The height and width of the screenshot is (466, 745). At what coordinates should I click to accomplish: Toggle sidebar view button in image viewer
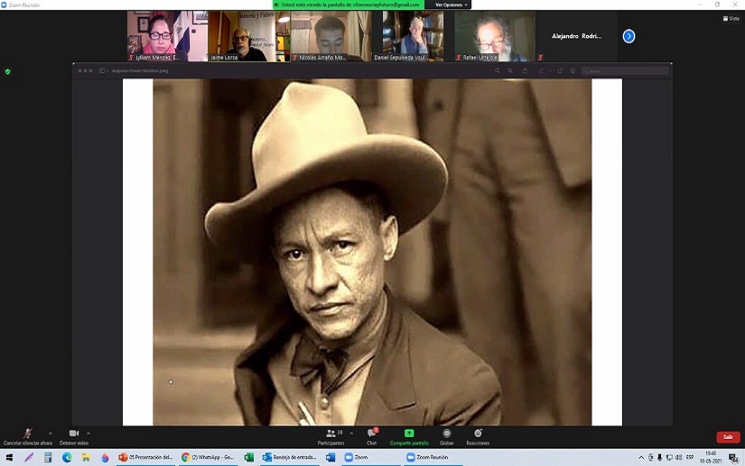[103, 70]
